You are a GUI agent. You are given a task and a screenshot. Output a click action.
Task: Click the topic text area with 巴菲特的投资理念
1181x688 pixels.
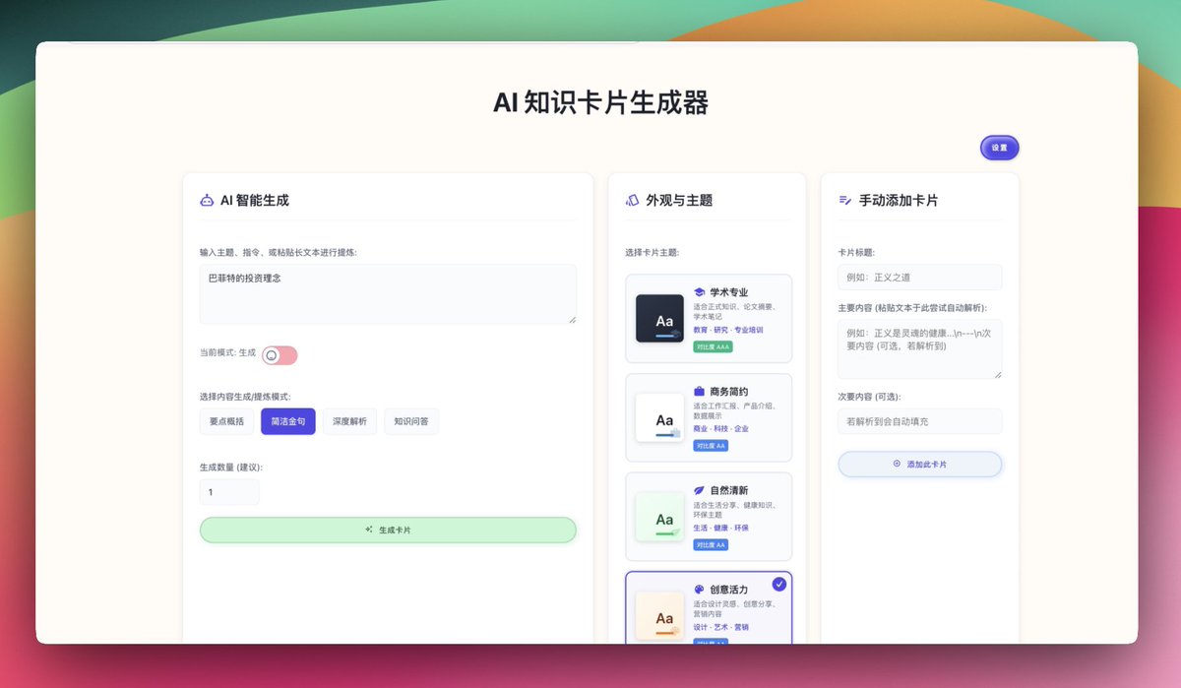point(388,293)
